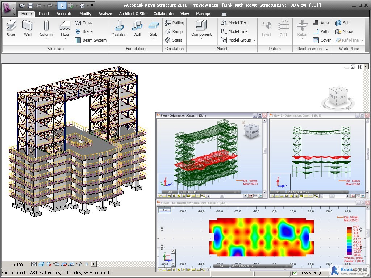Expand the ribbon display toggle button
The height and width of the screenshot is (278, 371).
click(x=224, y=14)
